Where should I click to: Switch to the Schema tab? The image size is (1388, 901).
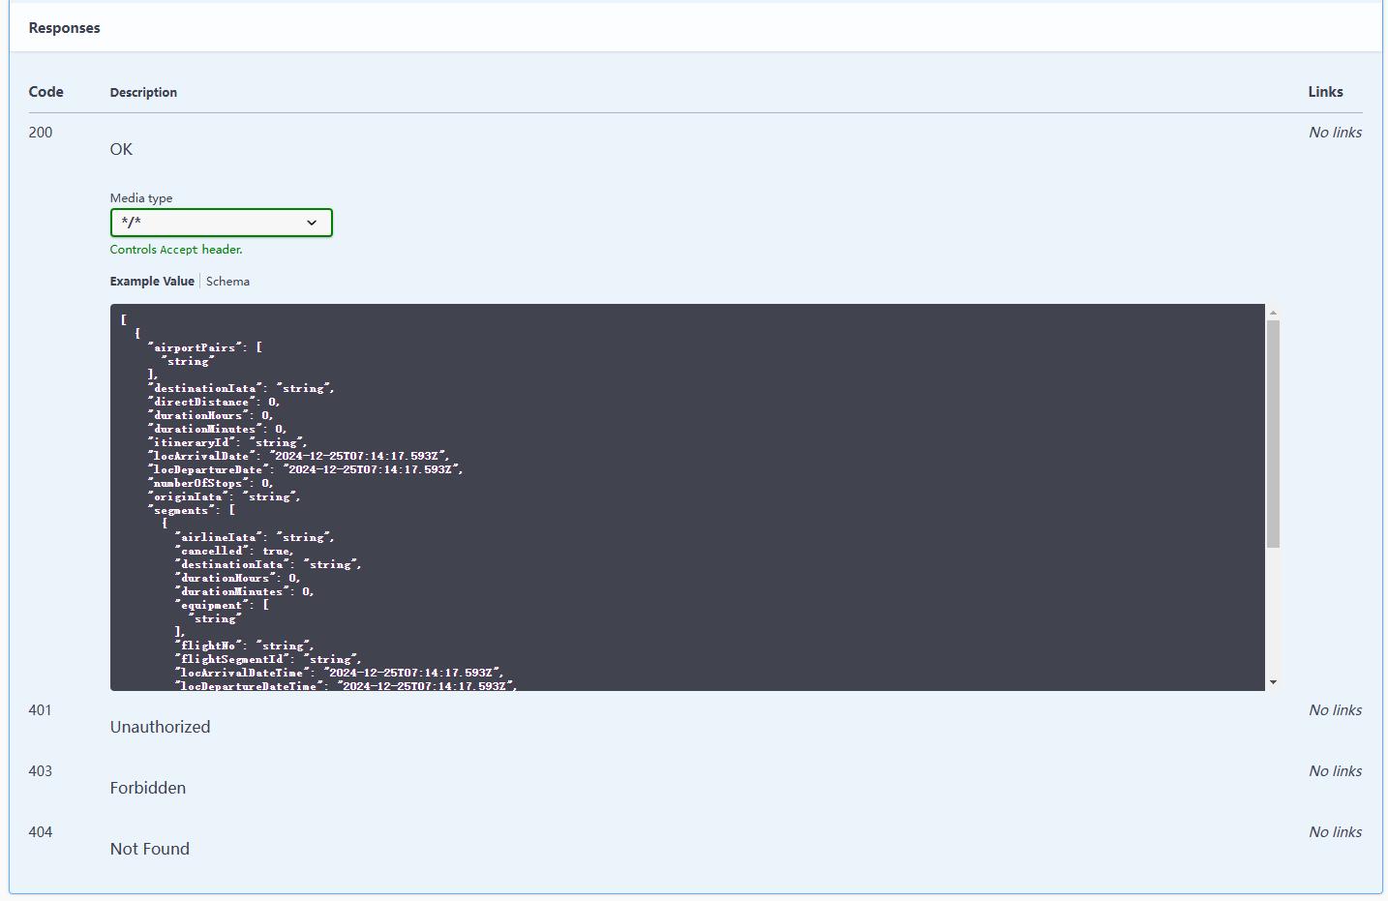click(x=227, y=282)
